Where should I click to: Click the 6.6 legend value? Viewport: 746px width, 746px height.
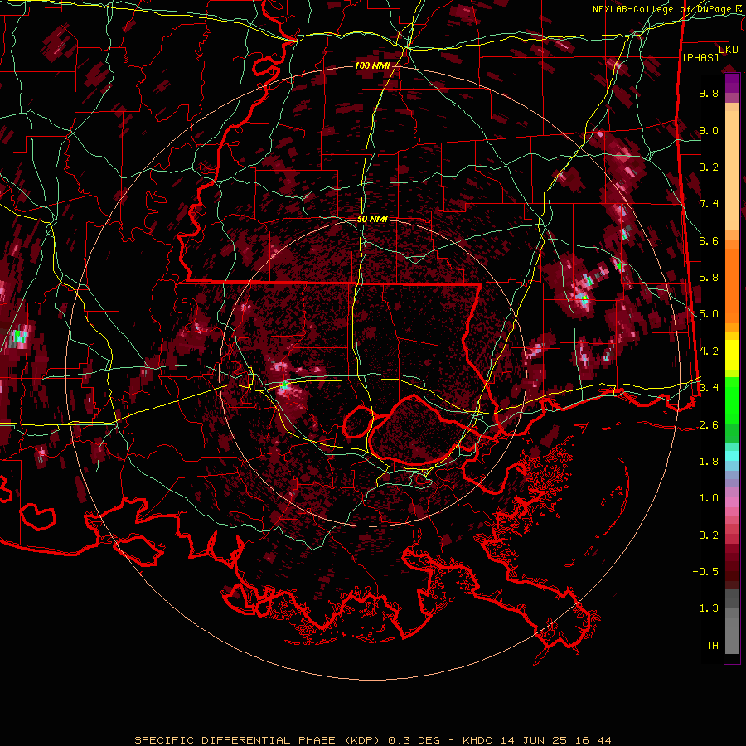click(x=709, y=240)
